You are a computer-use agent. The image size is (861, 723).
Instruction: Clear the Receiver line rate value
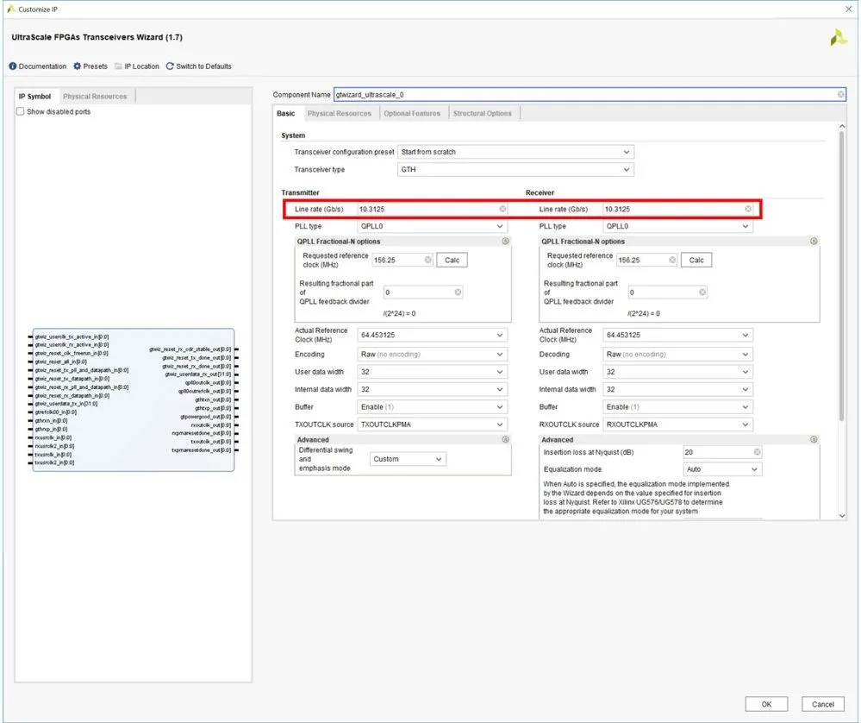[747, 209]
